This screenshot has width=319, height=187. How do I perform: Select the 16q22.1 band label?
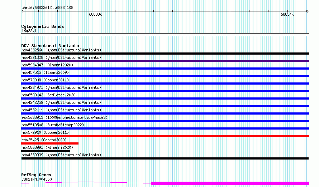pyautogui.click(x=29, y=31)
